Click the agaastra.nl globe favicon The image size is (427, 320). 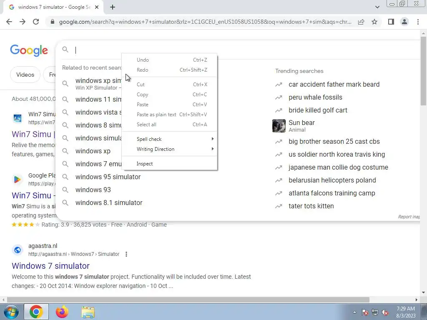18,250
